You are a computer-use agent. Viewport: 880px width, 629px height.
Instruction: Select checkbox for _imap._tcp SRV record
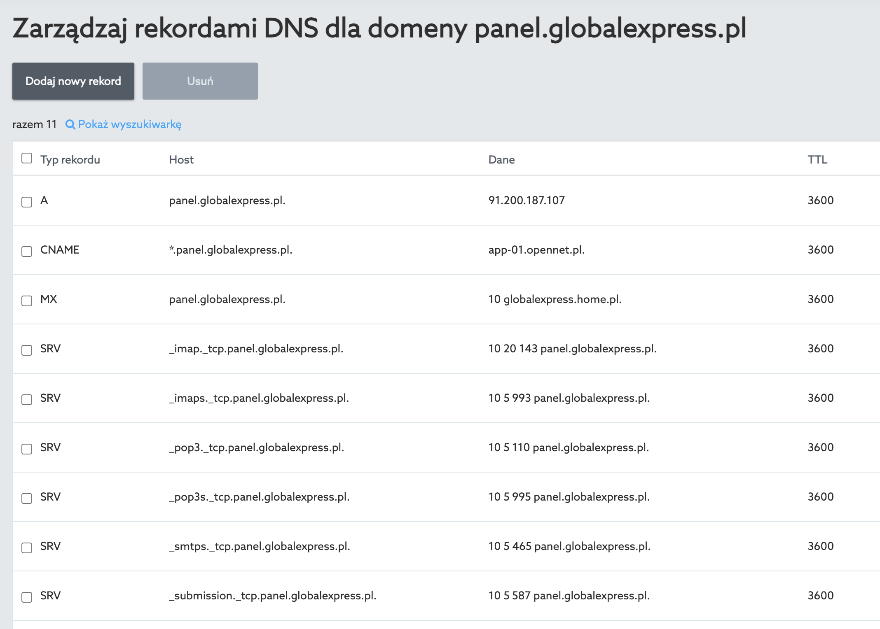point(27,350)
